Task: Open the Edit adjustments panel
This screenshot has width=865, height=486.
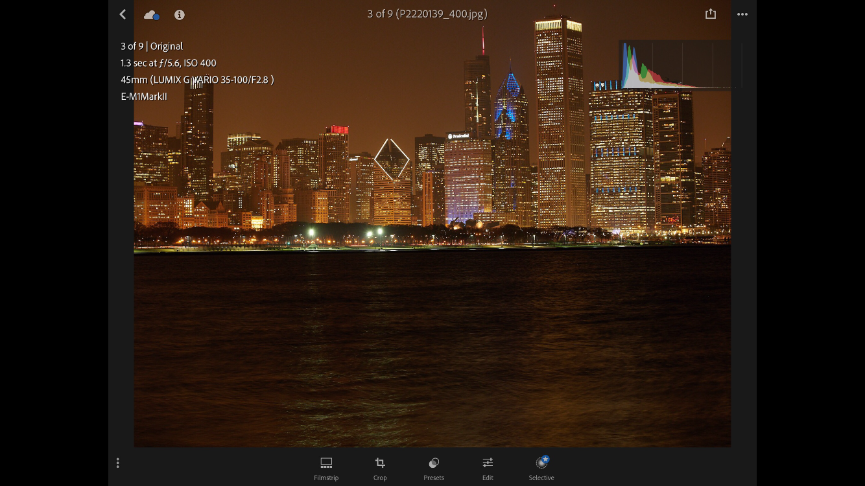Action: [x=488, y=468]
